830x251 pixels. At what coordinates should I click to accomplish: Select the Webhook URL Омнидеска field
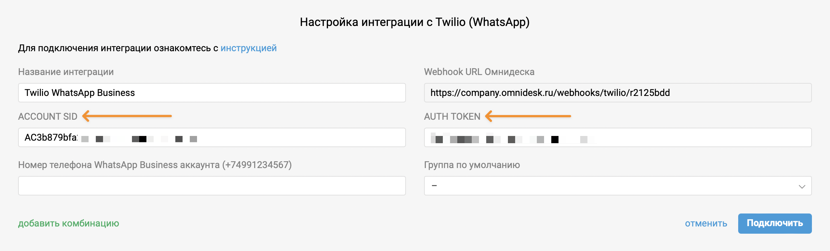(618, 93)
